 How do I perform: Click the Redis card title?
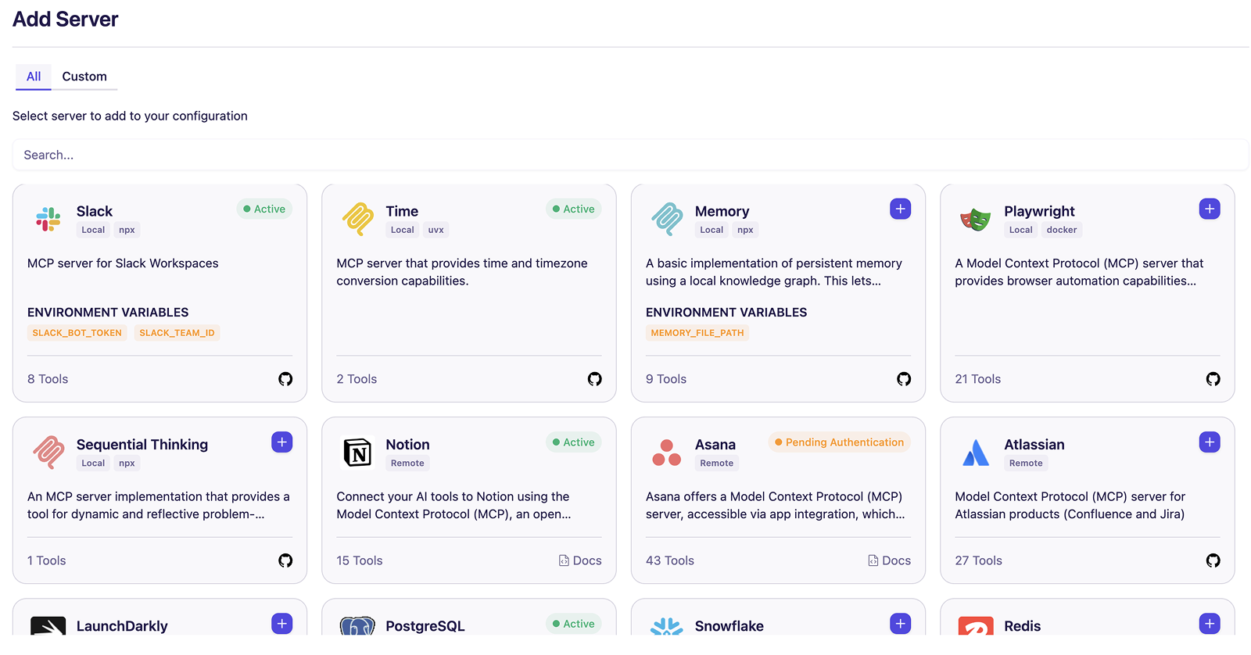click(1023, 626)
